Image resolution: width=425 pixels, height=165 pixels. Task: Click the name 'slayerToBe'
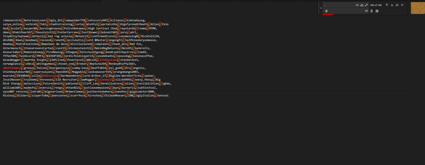[40, 96]
